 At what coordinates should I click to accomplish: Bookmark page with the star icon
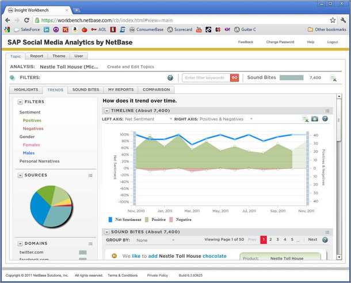pyautogui.click(x=333, y=20)
